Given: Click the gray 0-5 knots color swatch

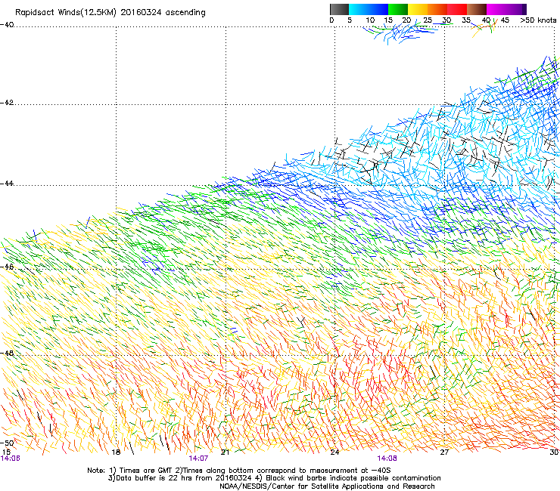Looking at the screenshot, I should (339, 9).
